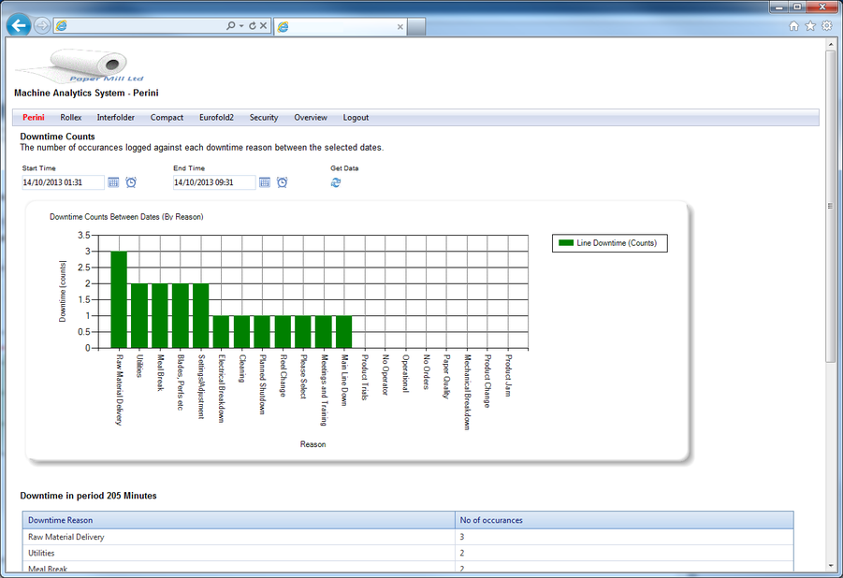
Task: Click the 3.5 value on the y-axis
Action: [x=84, y=235]
